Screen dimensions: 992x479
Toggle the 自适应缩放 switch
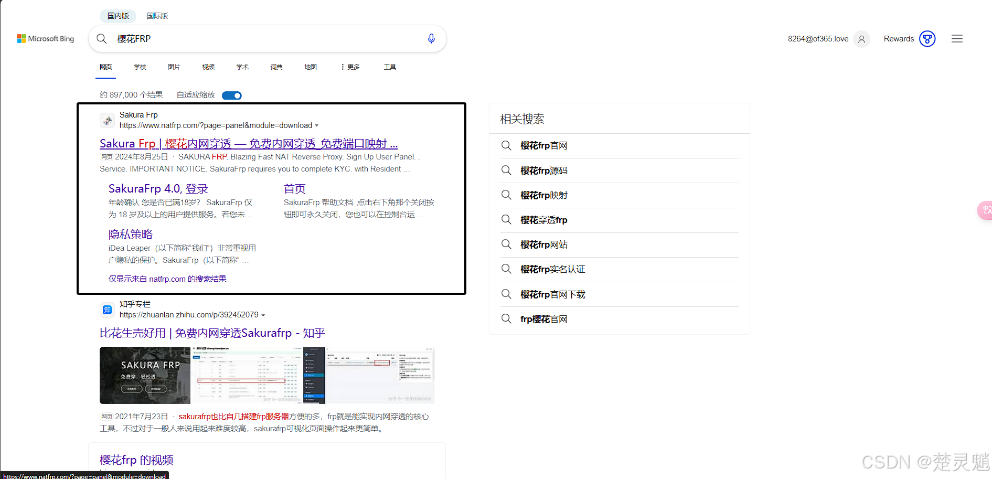[232, 95]
